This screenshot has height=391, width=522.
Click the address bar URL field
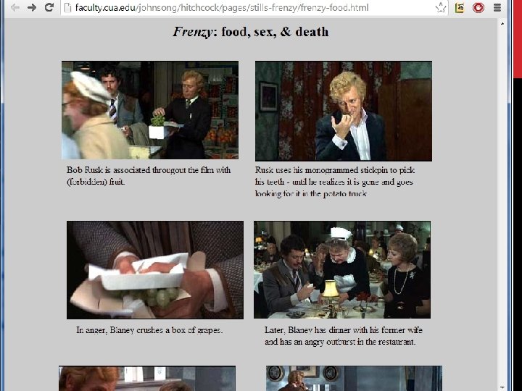254,7
